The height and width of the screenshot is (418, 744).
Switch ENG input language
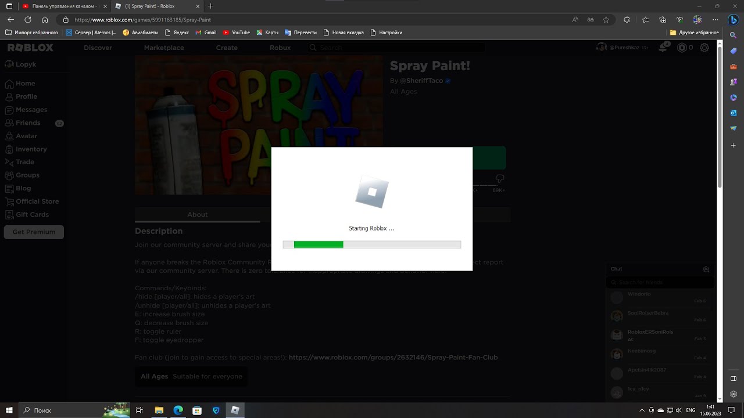[x=691, y=410]
